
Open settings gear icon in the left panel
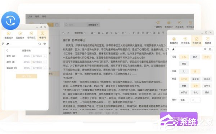(x=45, y=44)
